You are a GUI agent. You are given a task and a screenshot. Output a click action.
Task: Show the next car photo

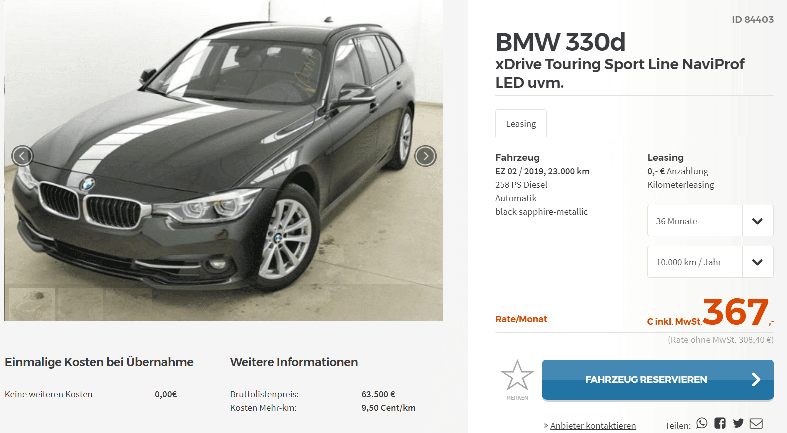(425, 156)
